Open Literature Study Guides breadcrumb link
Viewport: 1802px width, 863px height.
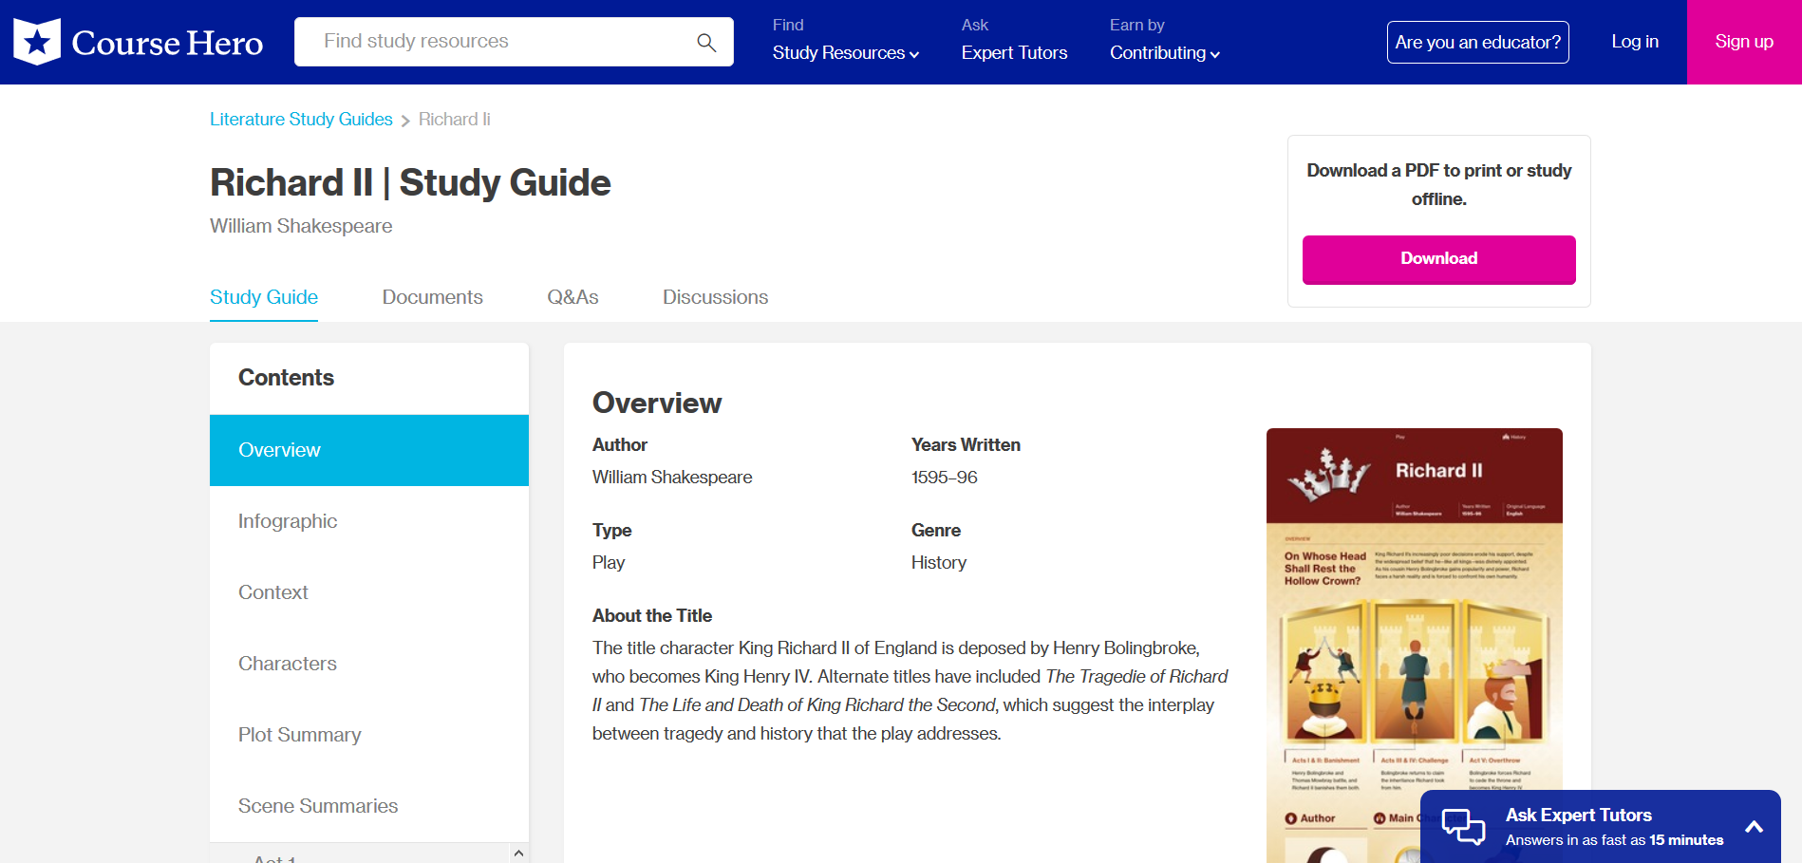point(301,120)
